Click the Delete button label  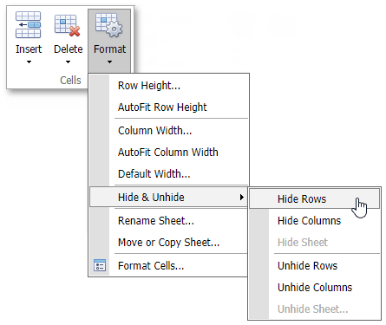click(x=69, y=49)
